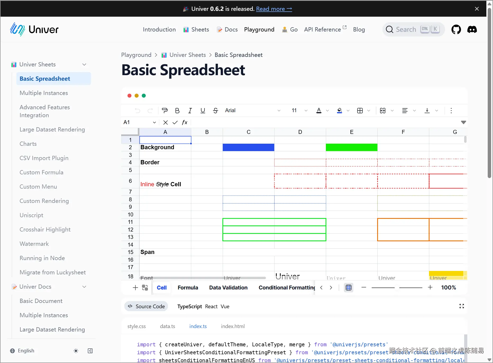The width and height of the screenshot is (493, 363).
Task: Open the font size dropdown arrow
Action: point(306,111)
